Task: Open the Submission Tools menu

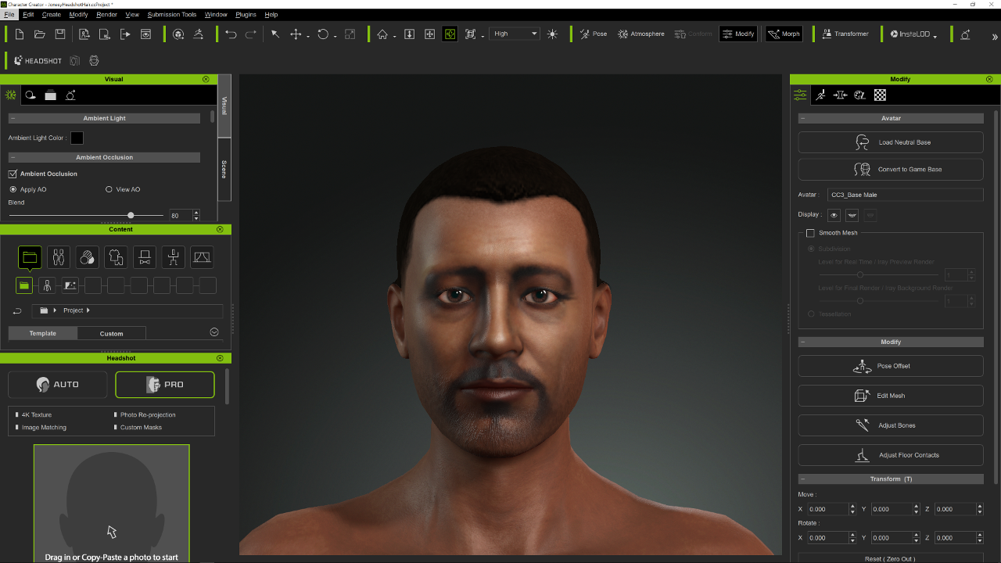Action: pos(172,15)
